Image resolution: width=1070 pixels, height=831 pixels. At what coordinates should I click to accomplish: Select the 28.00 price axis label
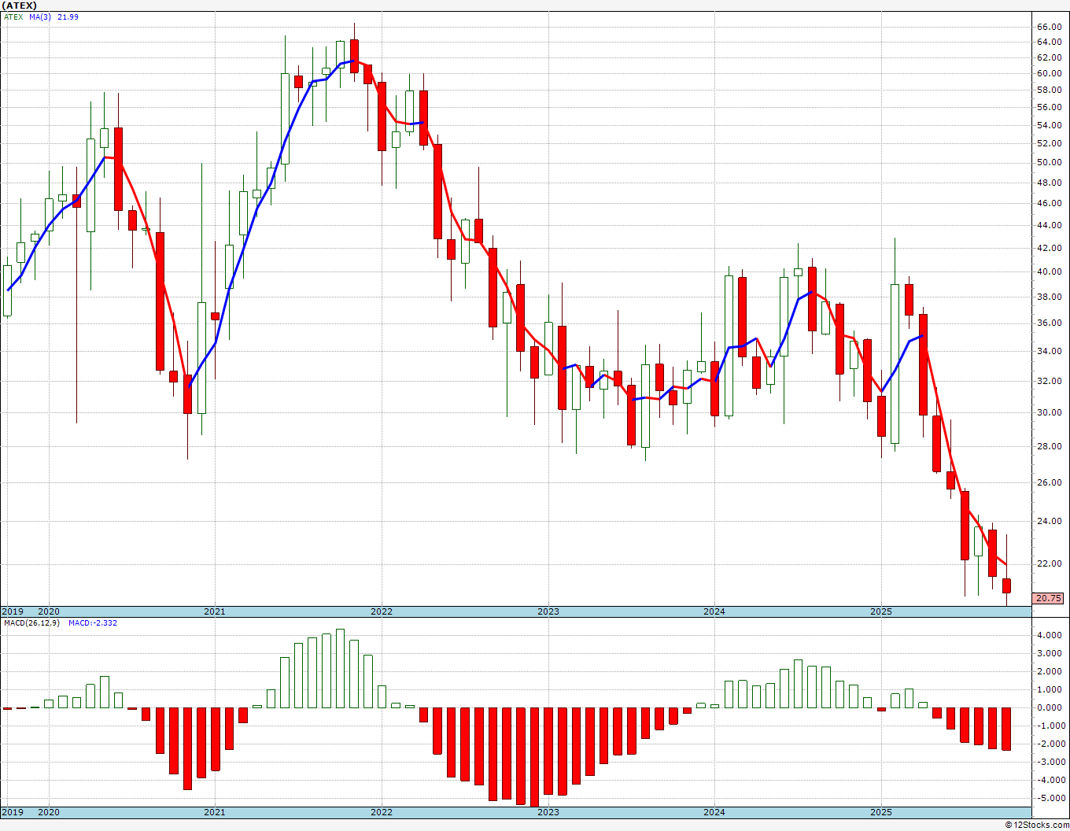[1049, 446]
